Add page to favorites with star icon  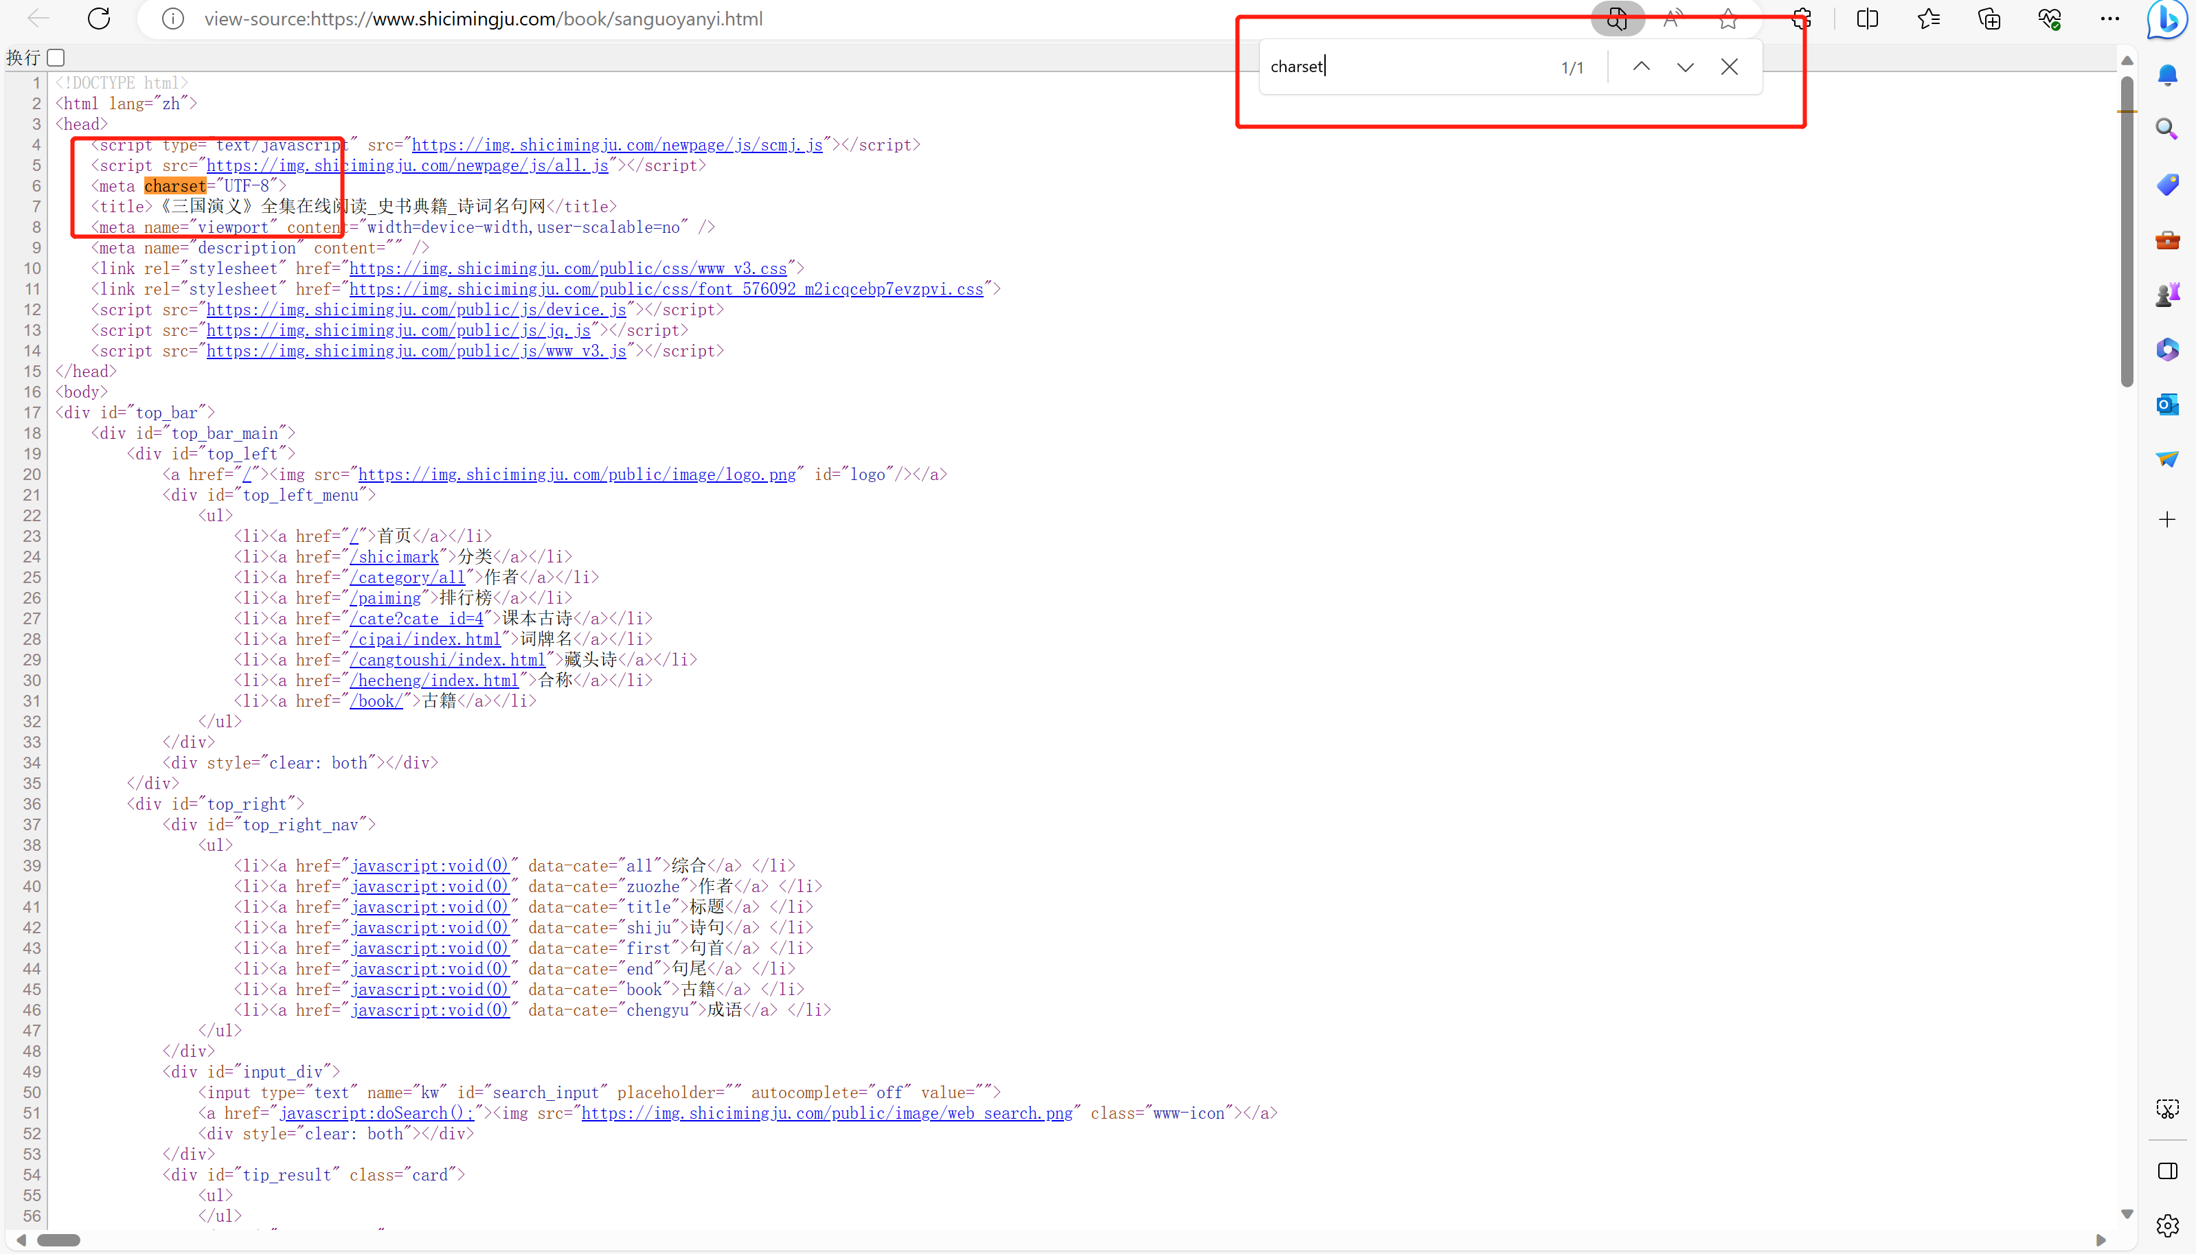(1728, 18)
